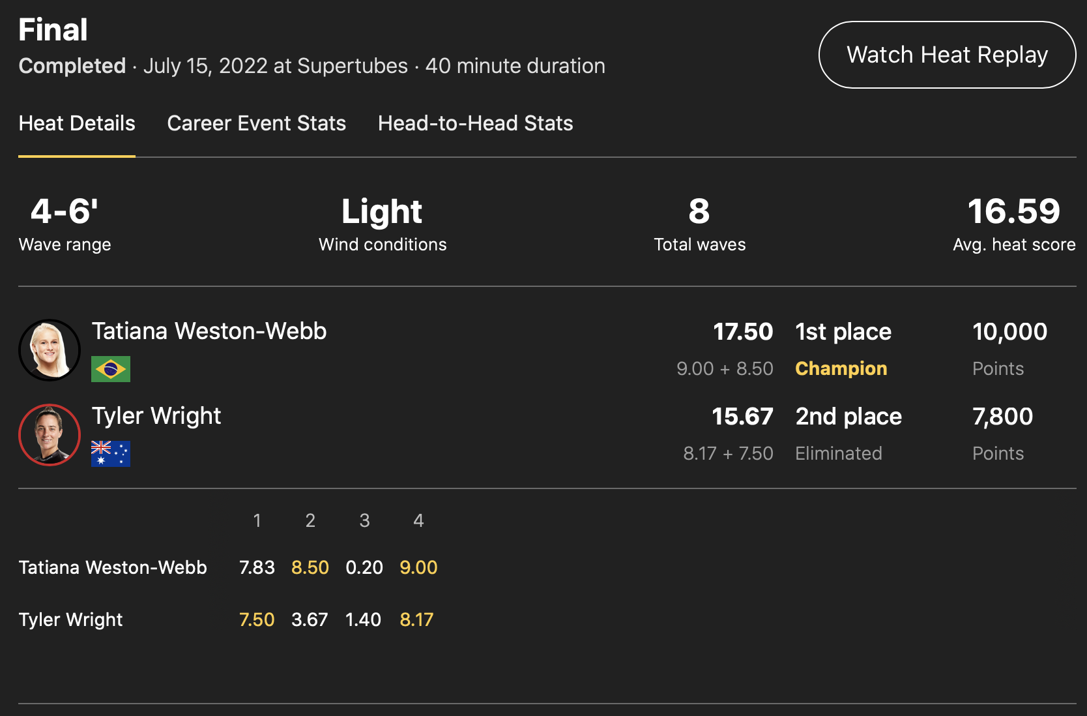Switch to the Career Event Stats tab
Image resolution: width=1087 pixels, height=716 pixels.
(x=256, y=123)
